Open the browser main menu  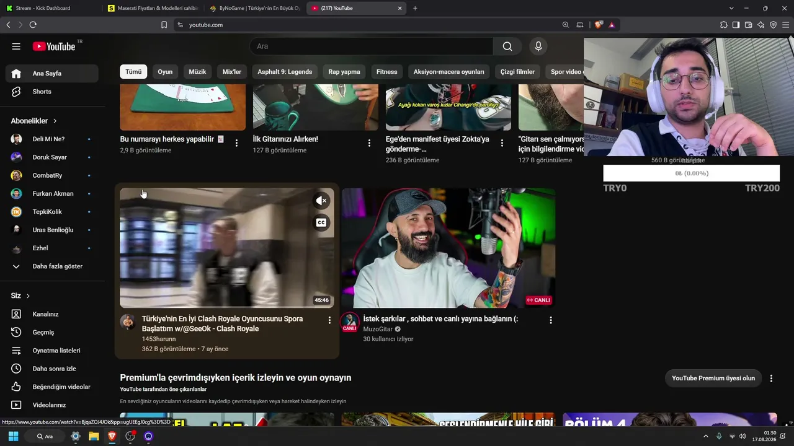786,25
